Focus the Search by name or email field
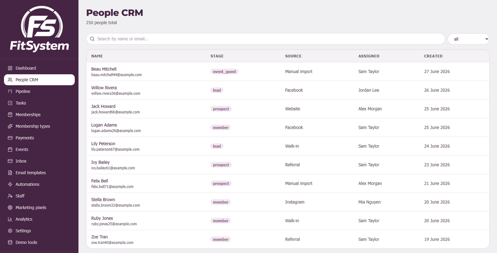Image resolution: width=497 pixels, height=253 pixels. pyautogui.click(x=266, y=39)
